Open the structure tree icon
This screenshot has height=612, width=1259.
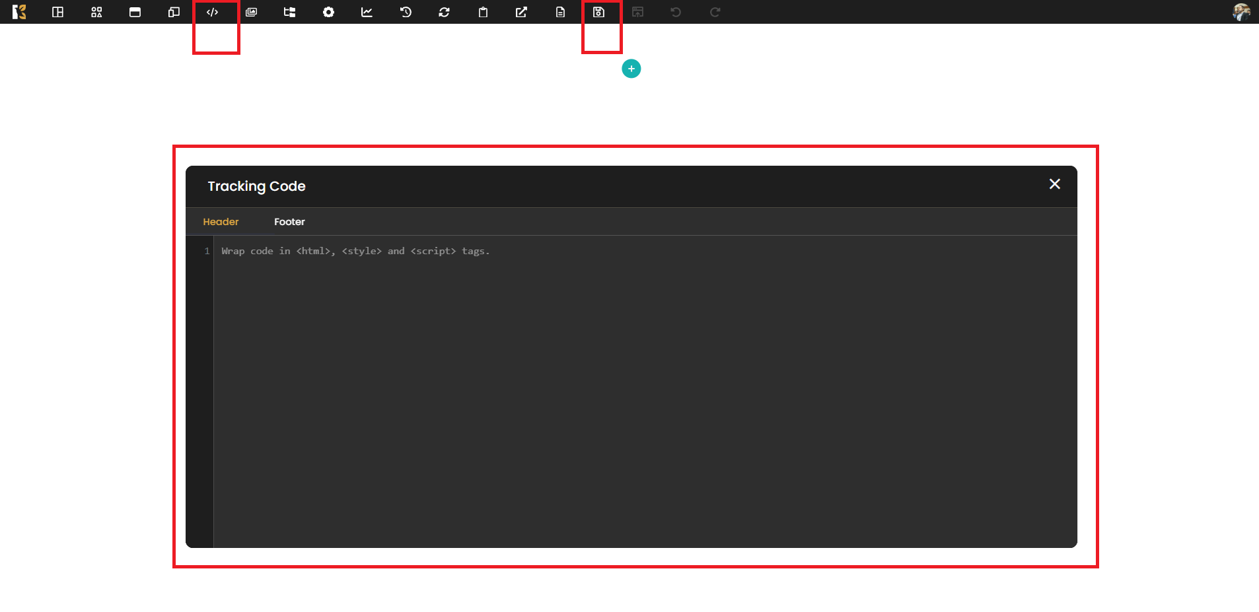pyautogui.click(x=289, y=12)
